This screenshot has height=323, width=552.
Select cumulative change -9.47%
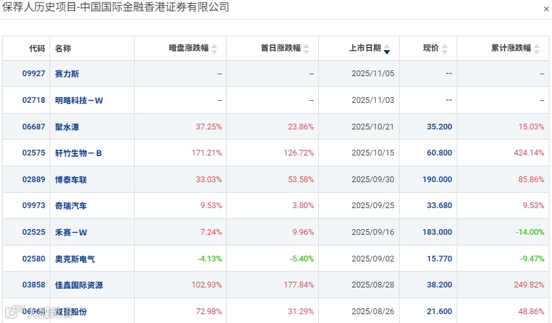pyautogui.click(x=532, y=259)
